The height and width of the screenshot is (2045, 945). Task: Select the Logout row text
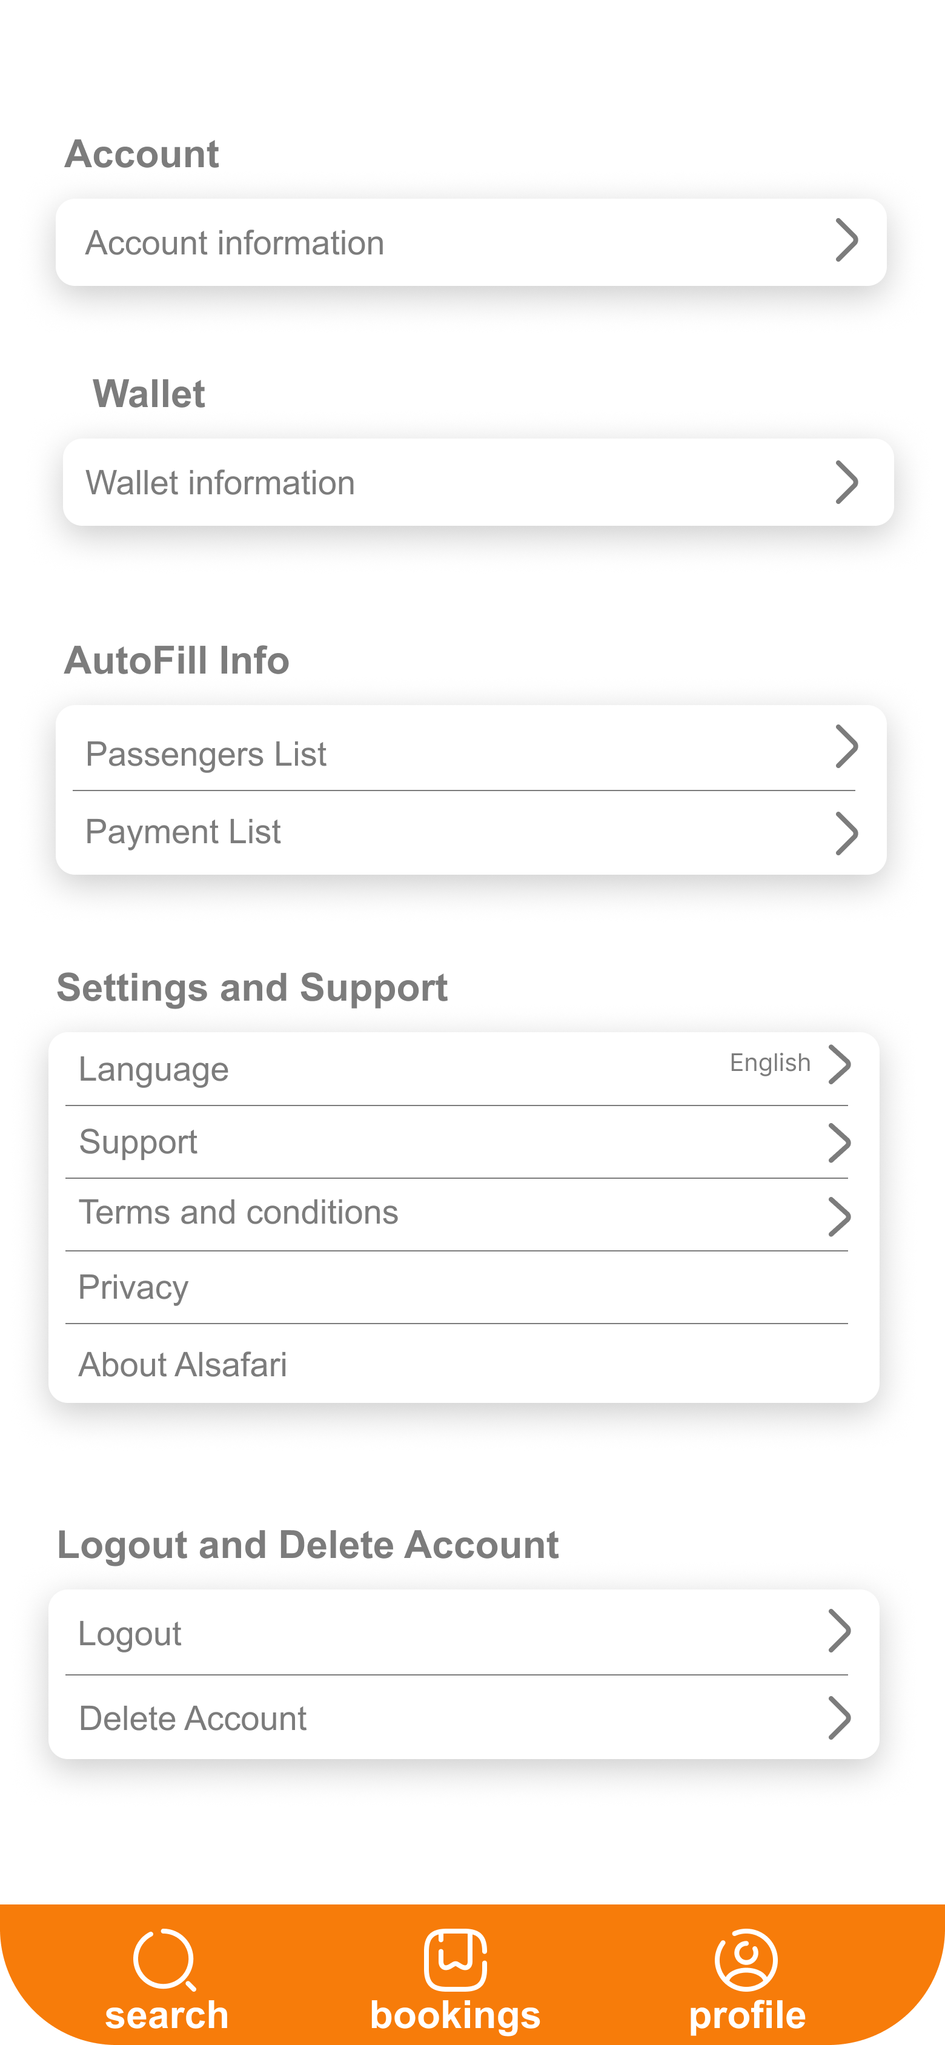[130, 1634]
